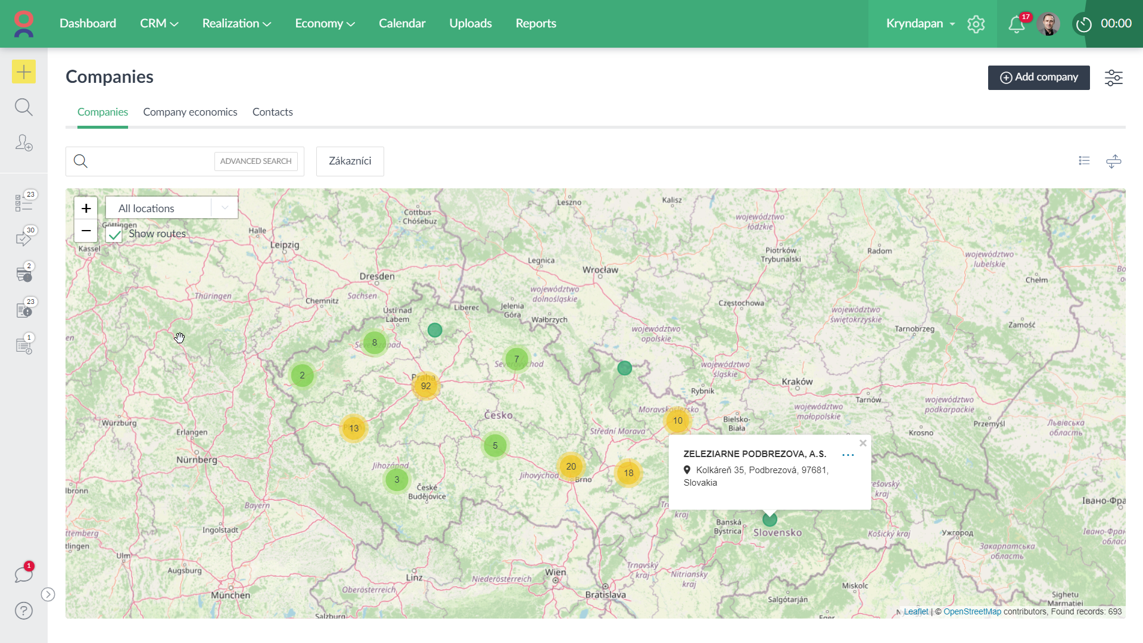Click the yellow plus quick-add icon
The image size is (1143, 643).
tap(24, 72)
